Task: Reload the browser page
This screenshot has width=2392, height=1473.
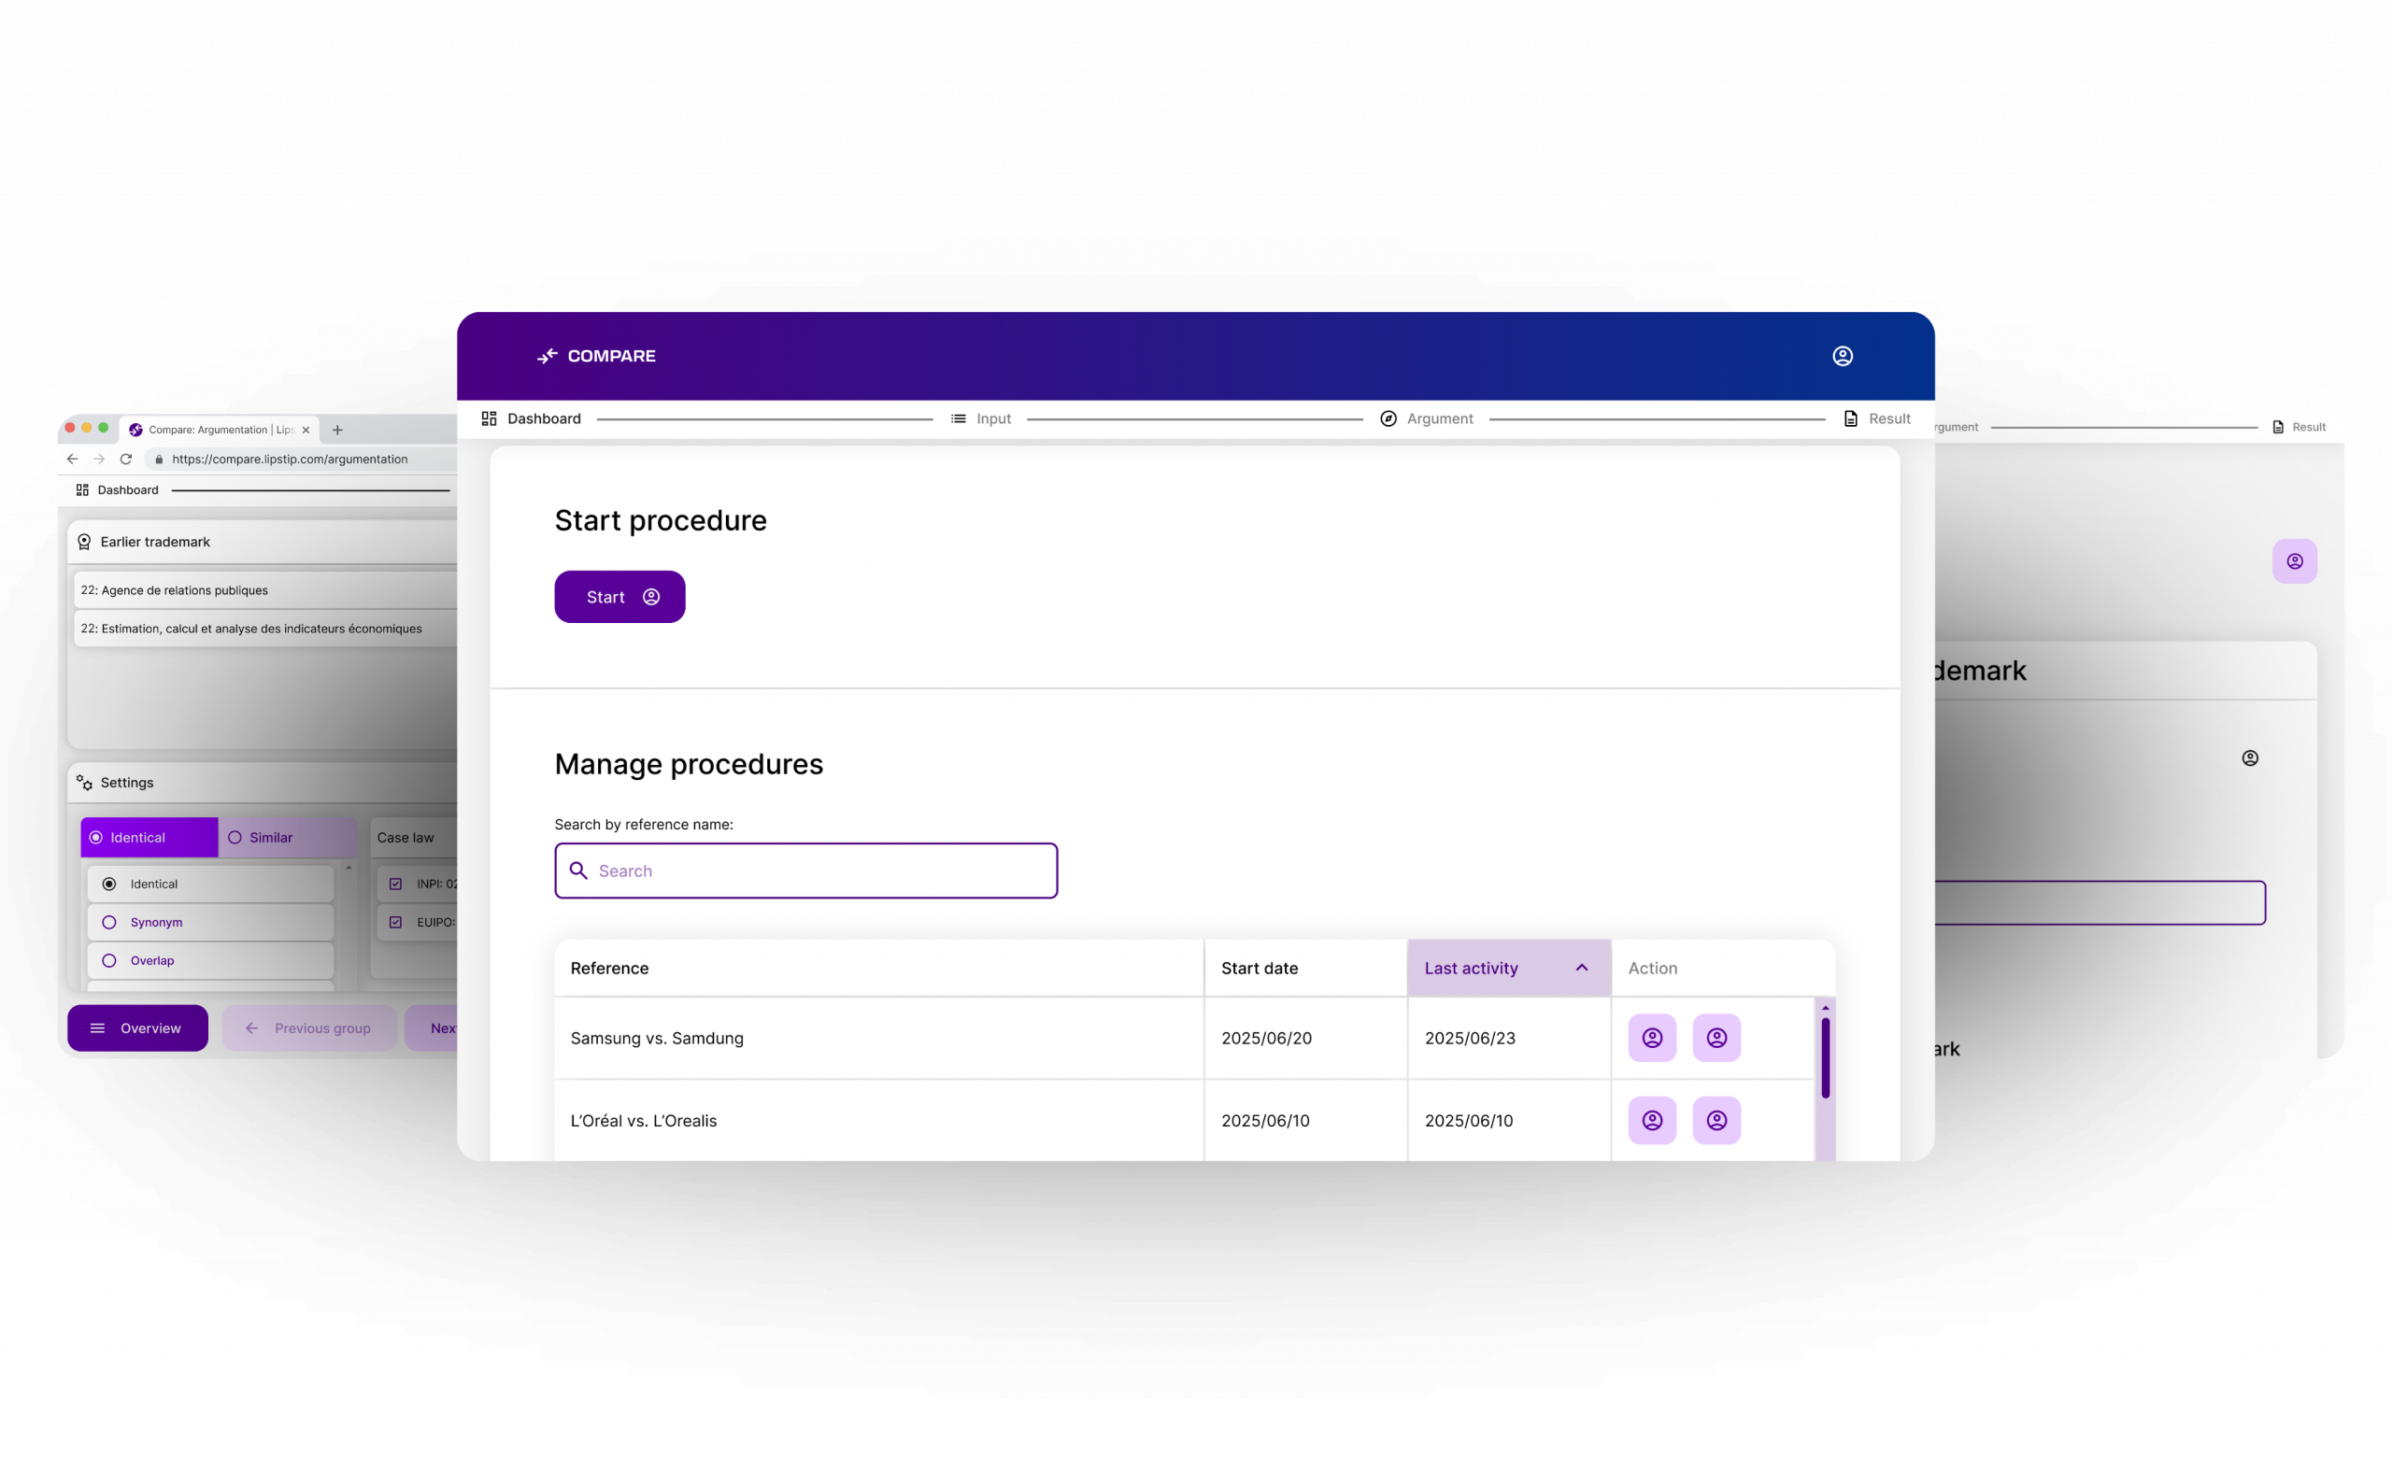Action: (x=126, y=459)
